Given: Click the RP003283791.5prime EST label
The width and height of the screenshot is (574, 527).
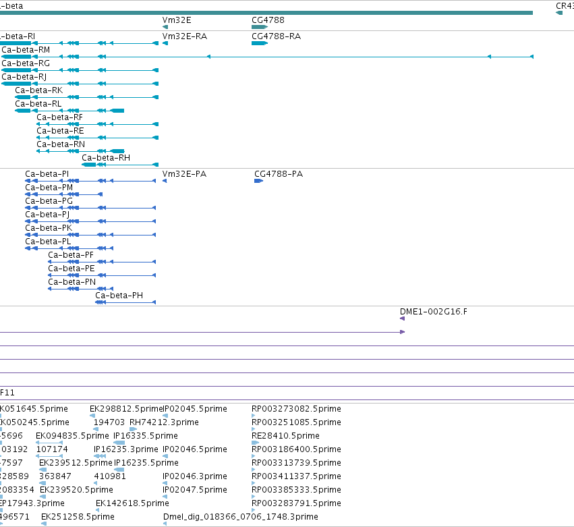Looking at the screenshot, I should click(x=297, y=503).
